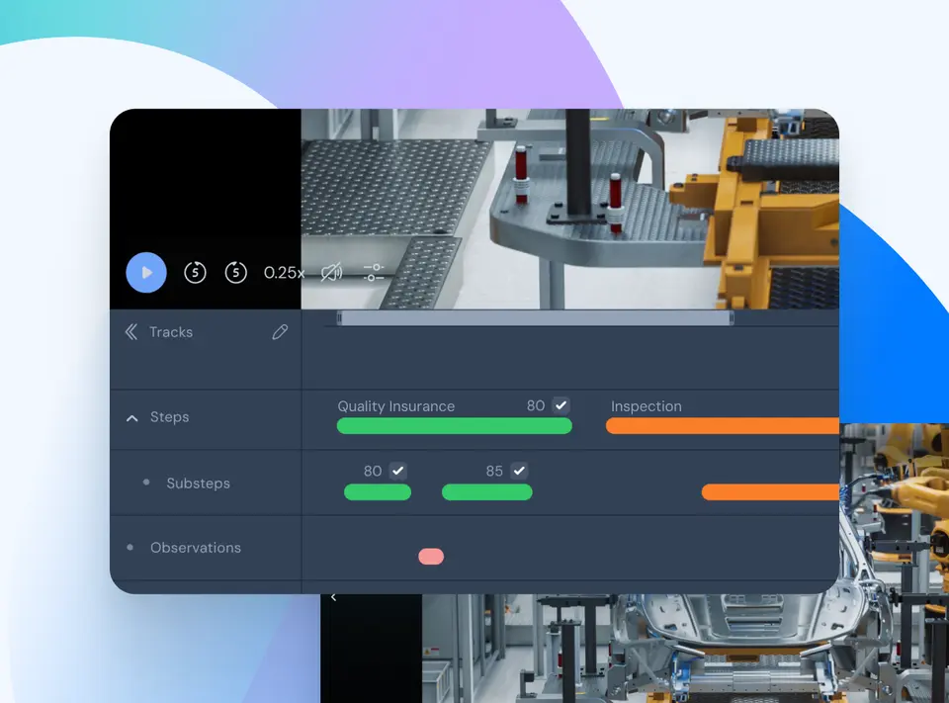949x703 pixels.
Task: Click the timeline range scrollbar
Action: pyautogui.click(x=536, y=318)
